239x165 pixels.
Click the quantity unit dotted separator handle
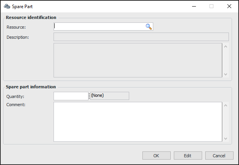coord(89,96)
